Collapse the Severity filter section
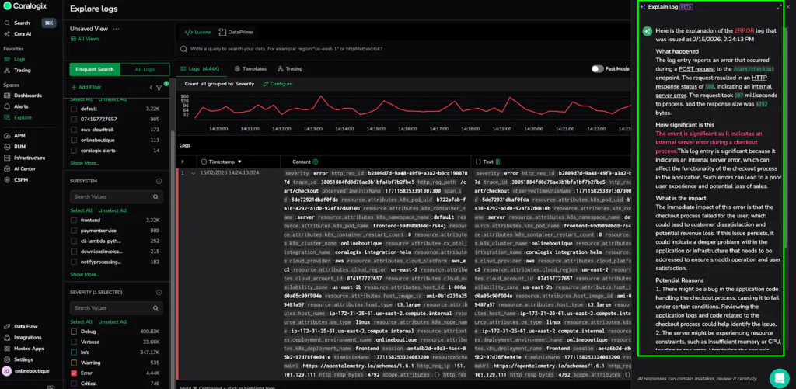Screen dimensions: 796x389 click(x=159, y=292)
